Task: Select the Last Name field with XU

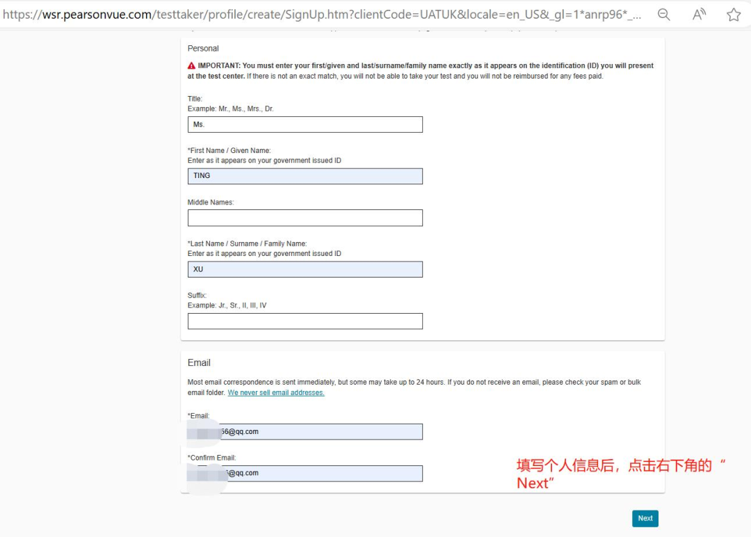Action: pos(305,269)
